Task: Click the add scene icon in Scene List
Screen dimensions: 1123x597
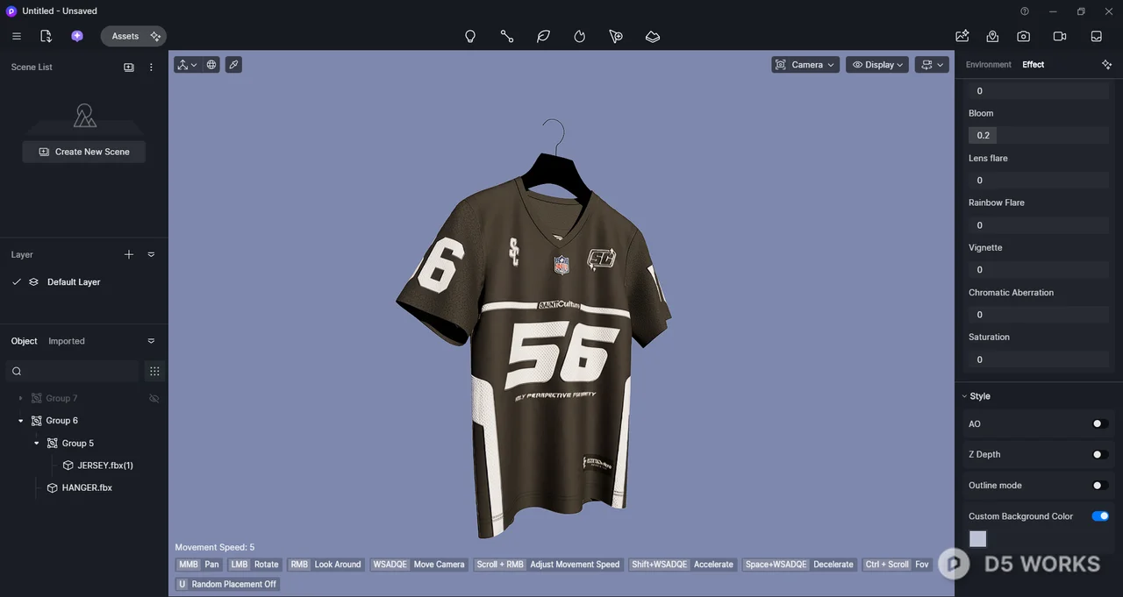Action: pos(129,68)
